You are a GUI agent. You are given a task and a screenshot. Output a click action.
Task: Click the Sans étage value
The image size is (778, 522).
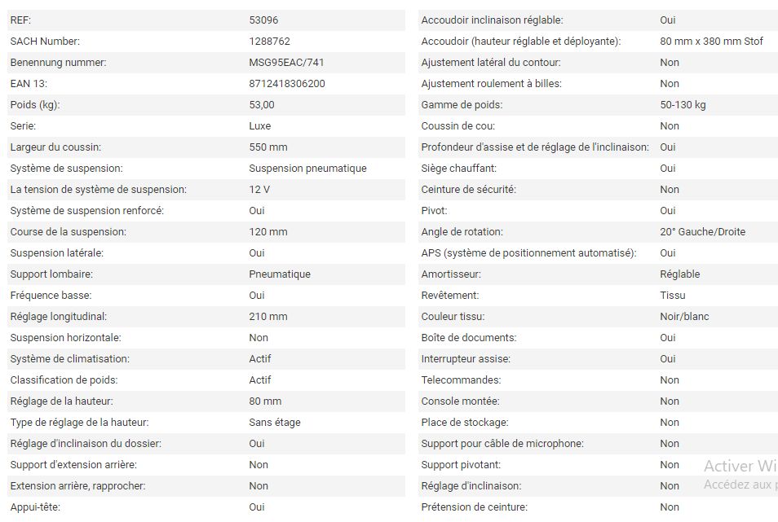(275, 422)
